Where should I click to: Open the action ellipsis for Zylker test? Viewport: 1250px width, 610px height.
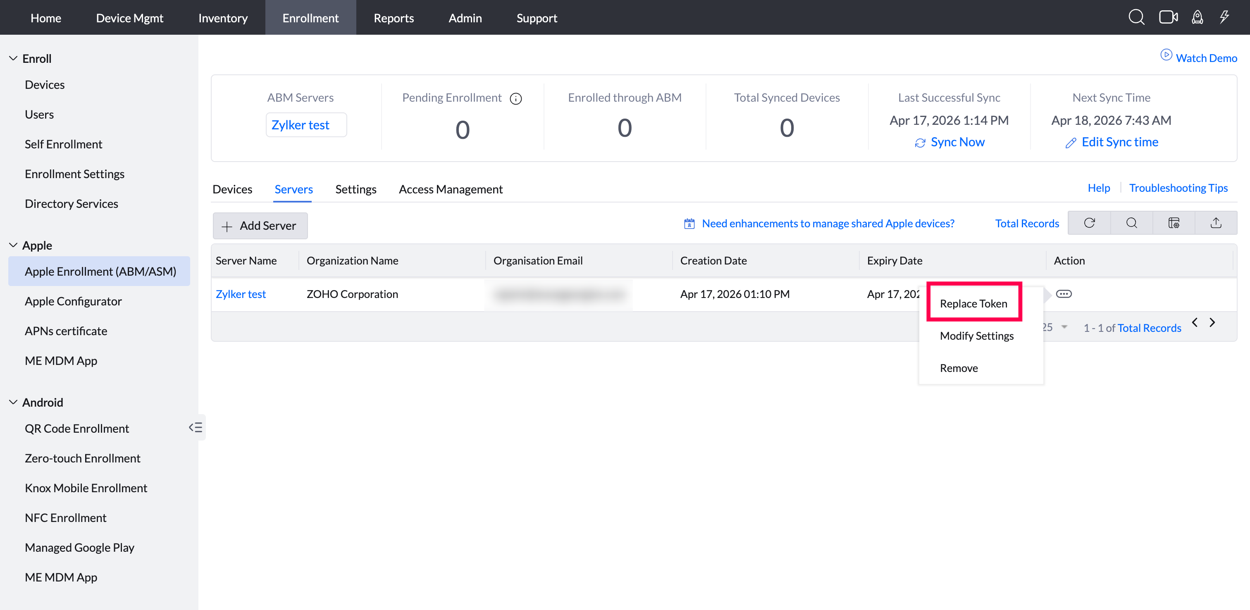[1063, 293]
